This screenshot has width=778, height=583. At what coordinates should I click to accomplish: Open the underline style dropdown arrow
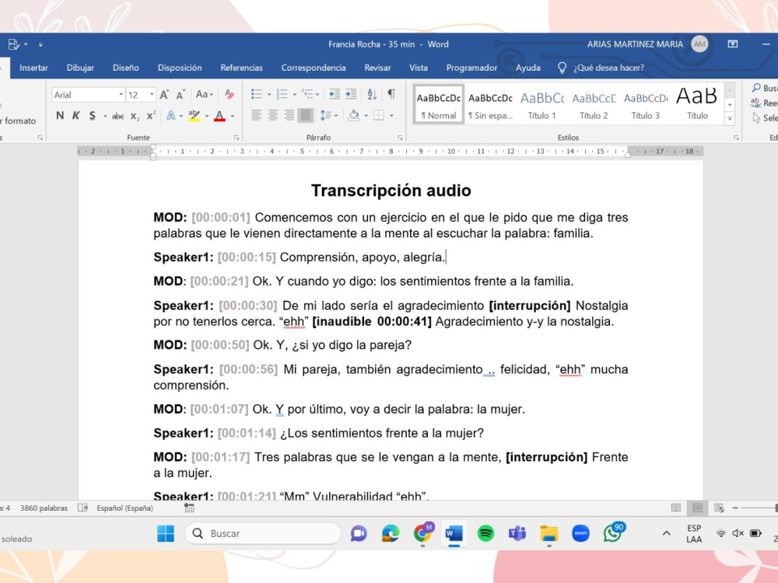pos(105,116)
